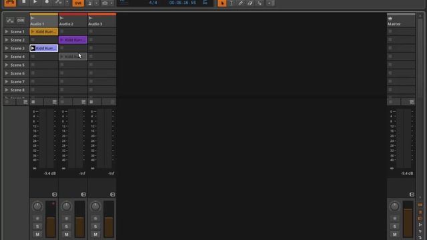
Task: Open Master output routing chooser icon
Action: [x=412, y=195]
